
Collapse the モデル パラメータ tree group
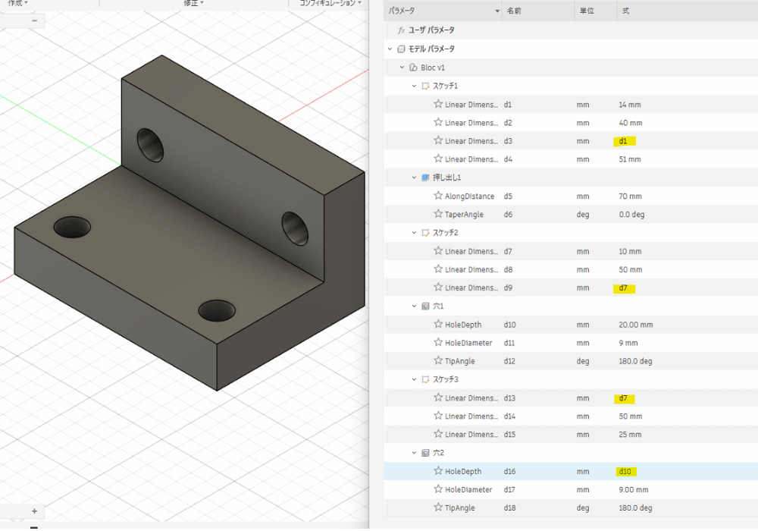point(390,49)
